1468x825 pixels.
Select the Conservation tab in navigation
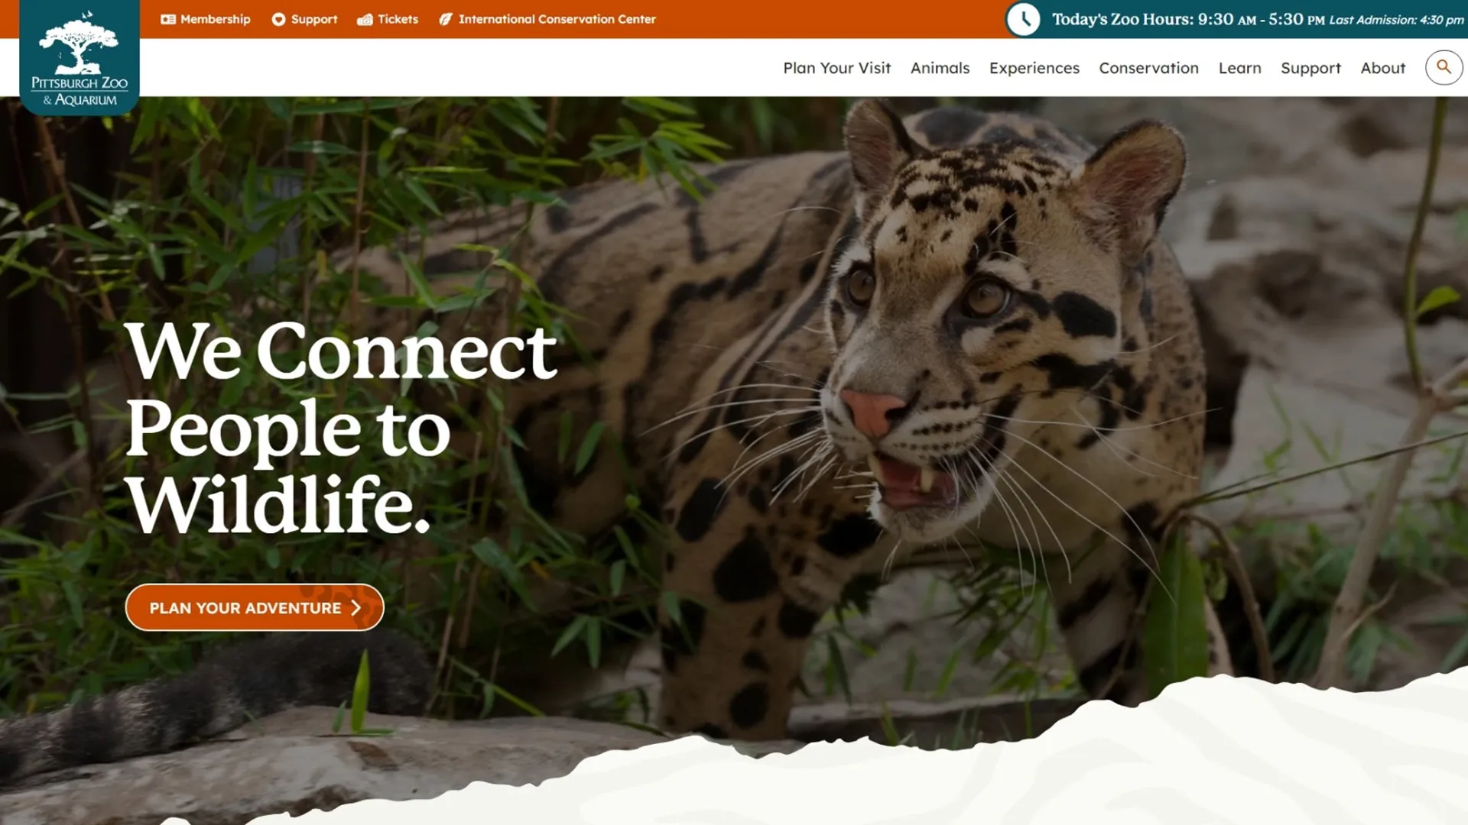[1148, 67]
